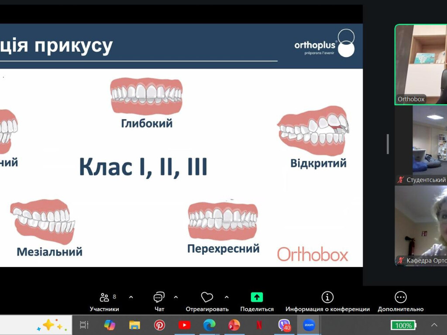Image resolution: width=447 pixels, height=335 pixels.
Task: Select the Orthobox participant video thumbnail
Action: coord(420,63)
